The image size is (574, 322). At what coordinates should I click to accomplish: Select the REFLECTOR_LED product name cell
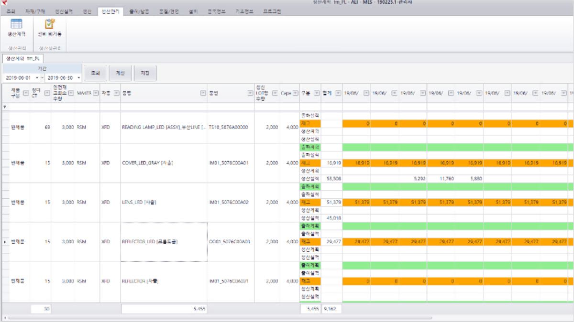click(x=164, y=242)
